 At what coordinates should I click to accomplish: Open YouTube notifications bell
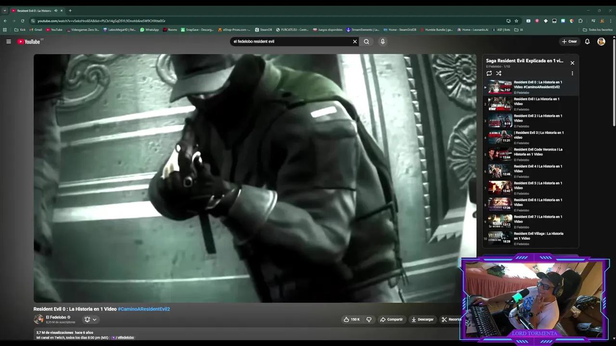587,41
